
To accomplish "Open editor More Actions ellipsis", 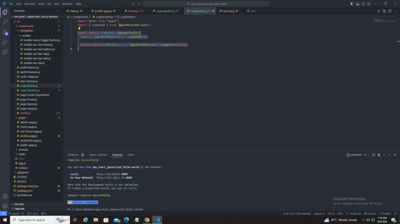I will coord(395,11).
